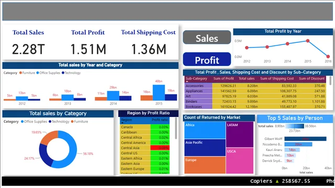335x188 pixels.
Task: Select the Binders row in sub-category table
Action: click(255, 101)
